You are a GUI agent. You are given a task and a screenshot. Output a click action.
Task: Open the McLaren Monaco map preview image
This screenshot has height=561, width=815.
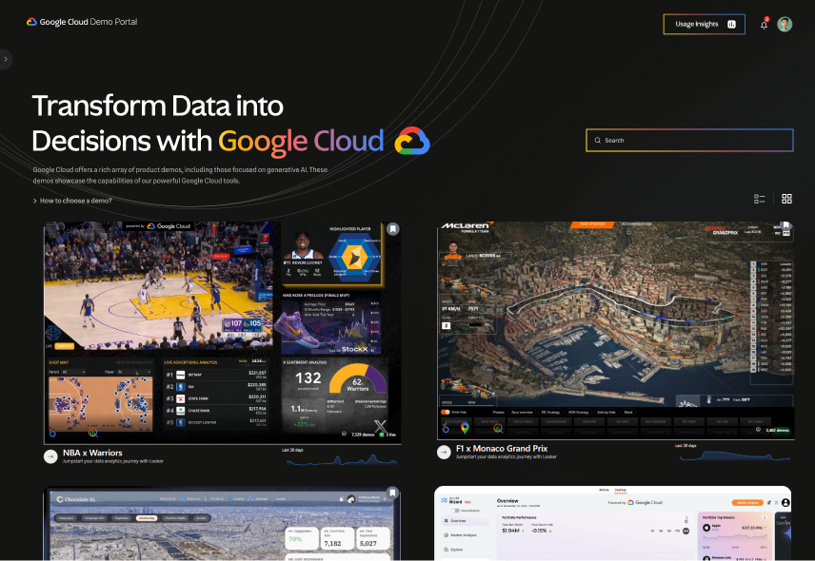[x=615, y=331]
